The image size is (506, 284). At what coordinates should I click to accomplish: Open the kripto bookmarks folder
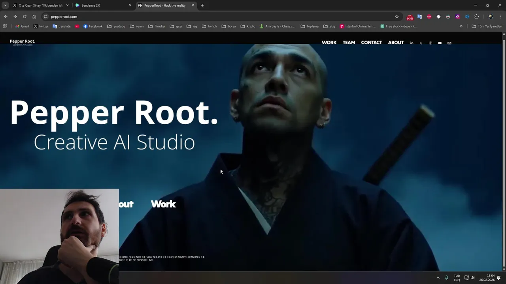pyautogui.click(x=248, y=26)
